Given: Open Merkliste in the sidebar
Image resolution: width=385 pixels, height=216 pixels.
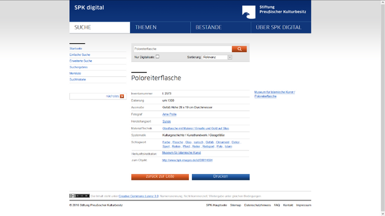Looking at the screenshot, I should (x=75, y=73).
